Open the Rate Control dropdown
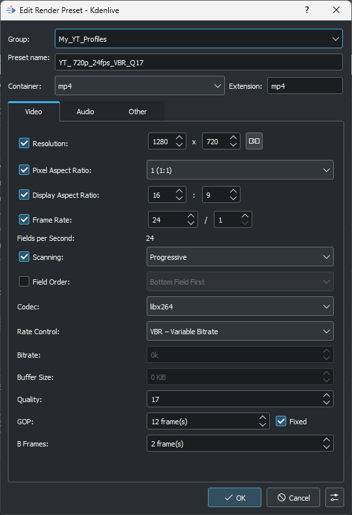 pos(240,332)
